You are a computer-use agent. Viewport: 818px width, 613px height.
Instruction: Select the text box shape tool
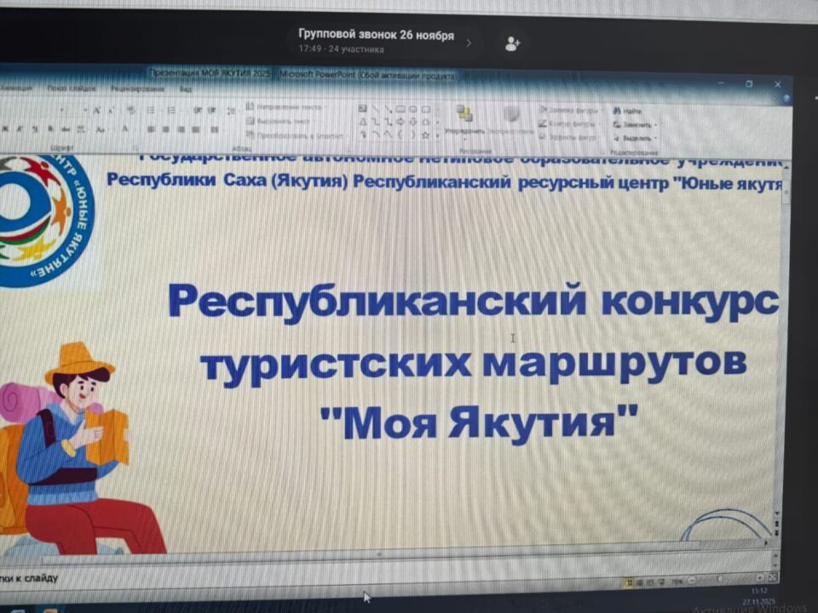(x=363, y=108)
